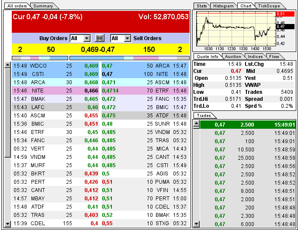Screen dimensions: 298x230
Task: Open the Histogram tab
Action: 223,6
